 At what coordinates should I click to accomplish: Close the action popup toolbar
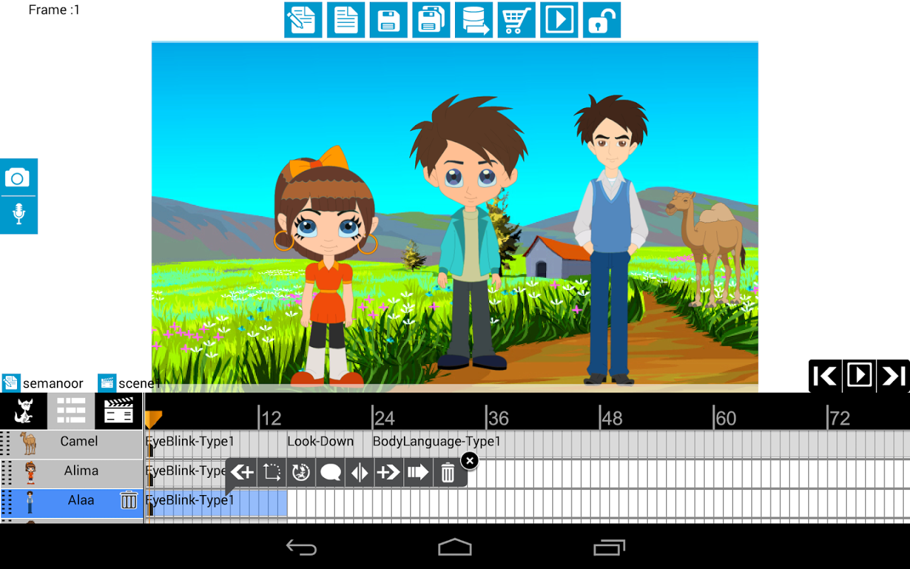coord(470,461)
